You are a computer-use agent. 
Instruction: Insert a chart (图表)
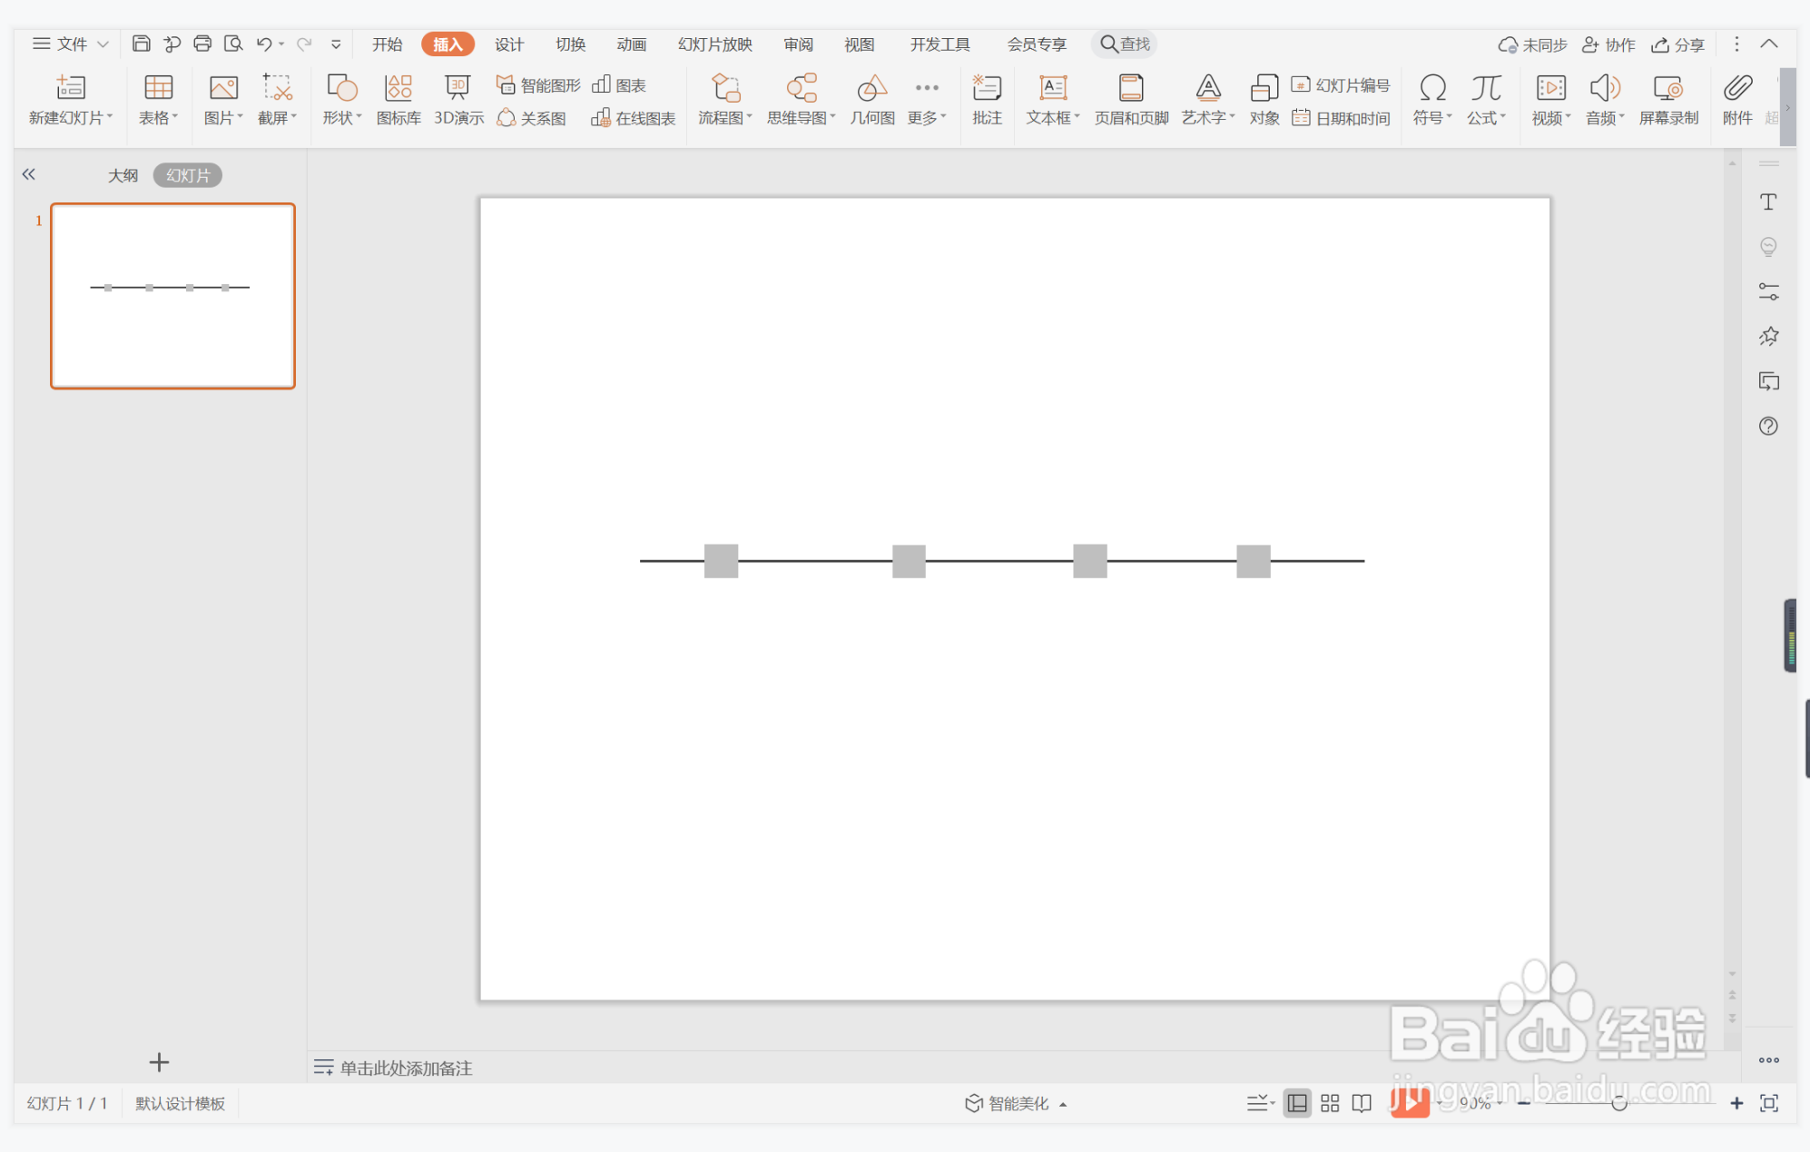(x=619, y=85)
